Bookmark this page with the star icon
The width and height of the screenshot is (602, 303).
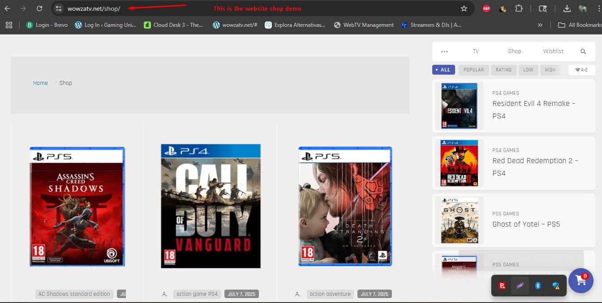pyautogui.click(x=464, y=8)
